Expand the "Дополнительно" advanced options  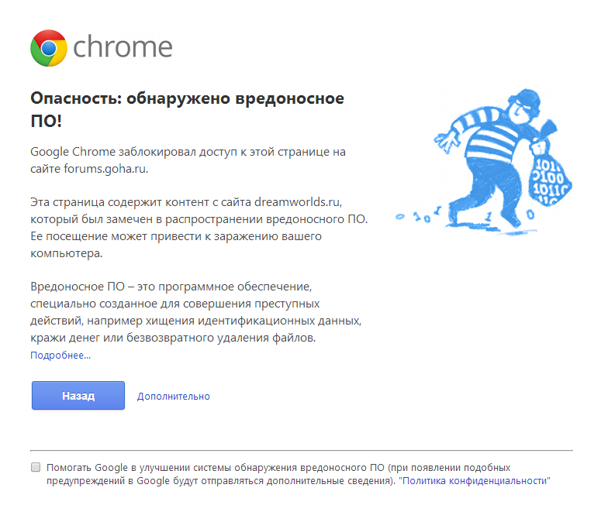pyautogui.click(x=174, y=397)
